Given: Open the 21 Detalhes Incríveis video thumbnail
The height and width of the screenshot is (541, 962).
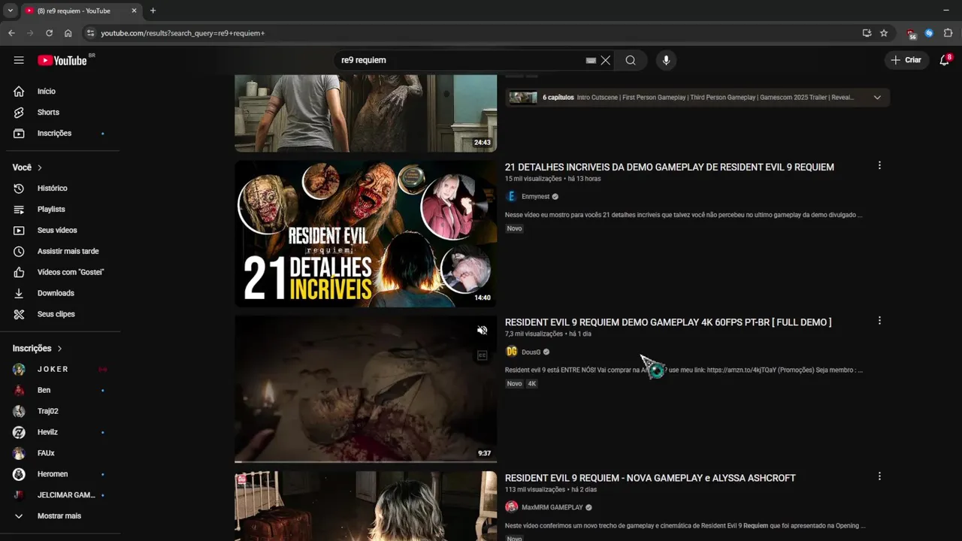Looking at the screenshot, I should point(366,234).
